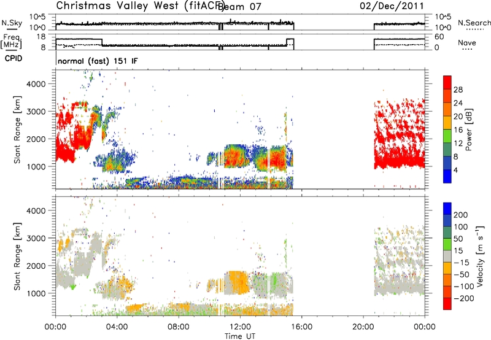The image size is (491, 340).
Task: Click the '4000' tick in the power panel
Action: click(36, 84)
